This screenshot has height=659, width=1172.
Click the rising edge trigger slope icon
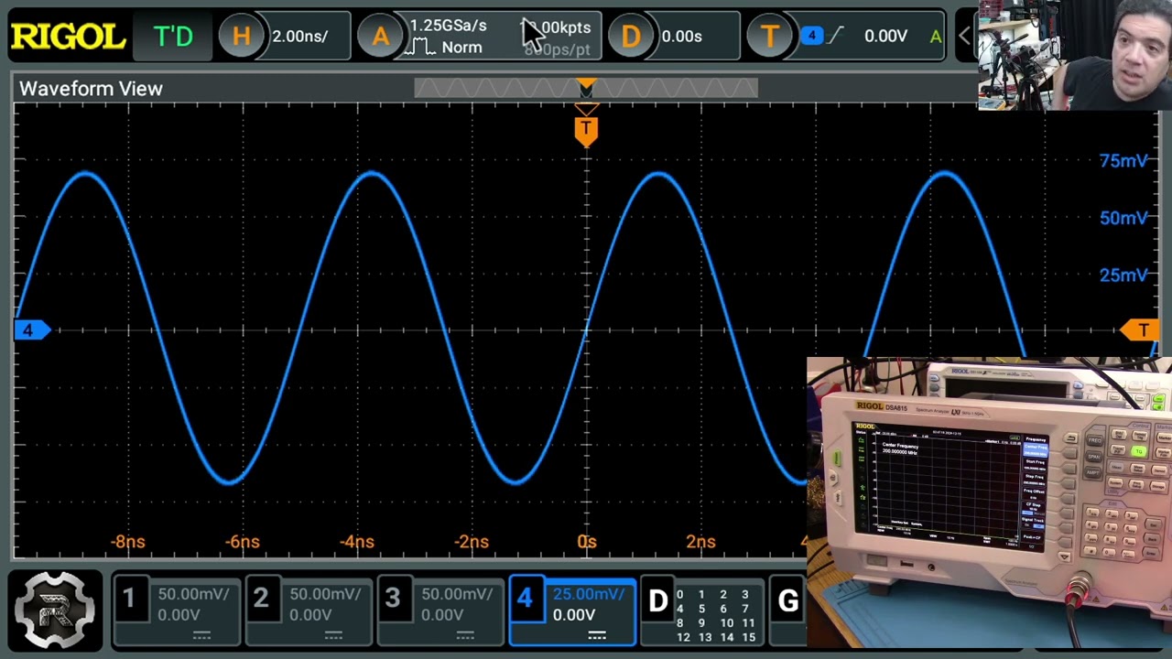pos(834,36)
